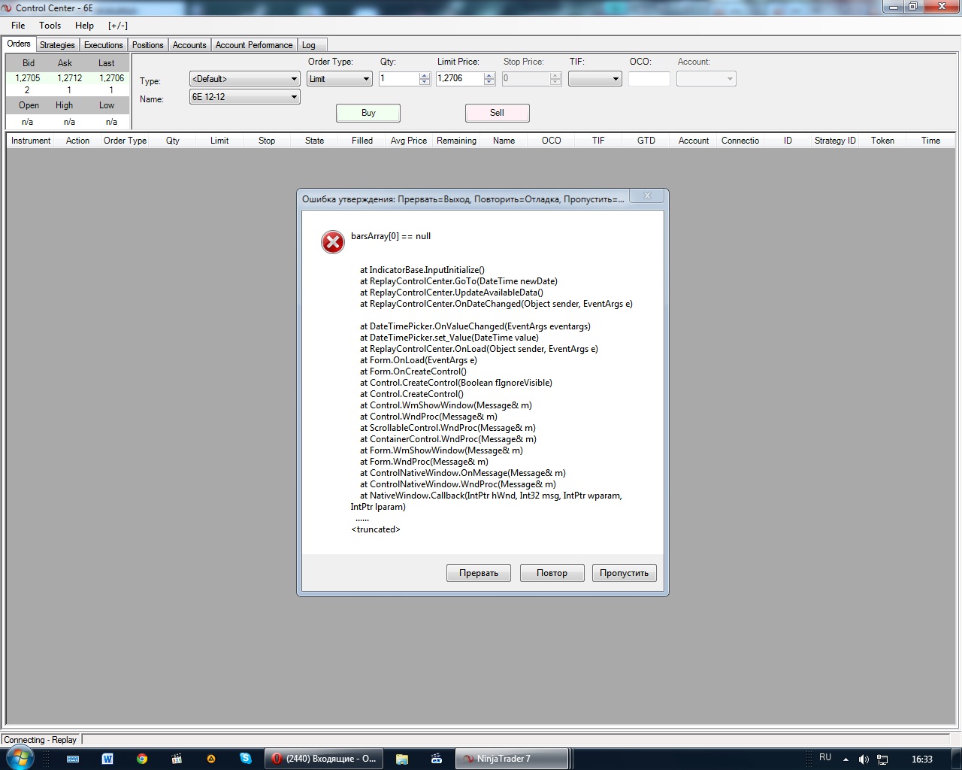
Task: Sort by the Order Type column header
Action: click(x=126, y=141)
